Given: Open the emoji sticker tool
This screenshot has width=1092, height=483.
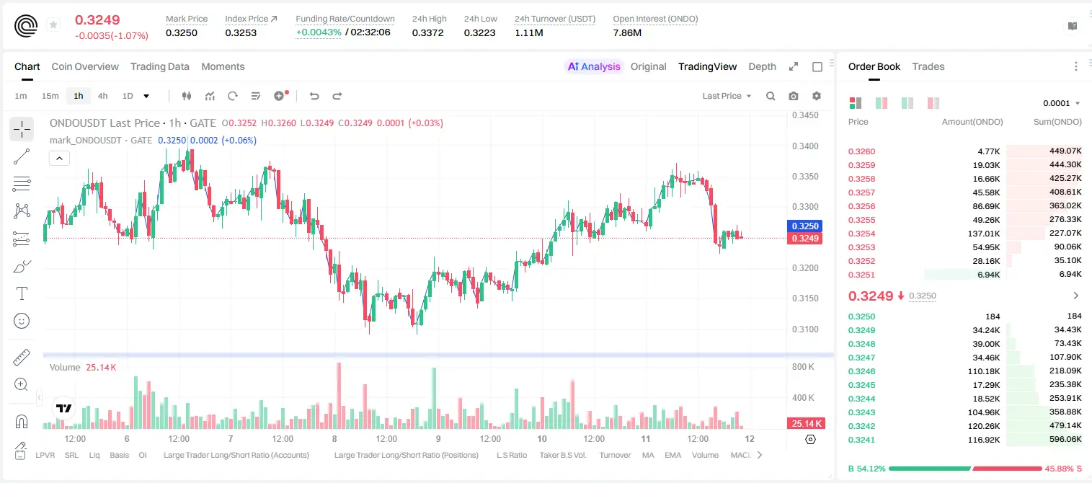Looking at the screenshot, I should (x=22, y=321).
